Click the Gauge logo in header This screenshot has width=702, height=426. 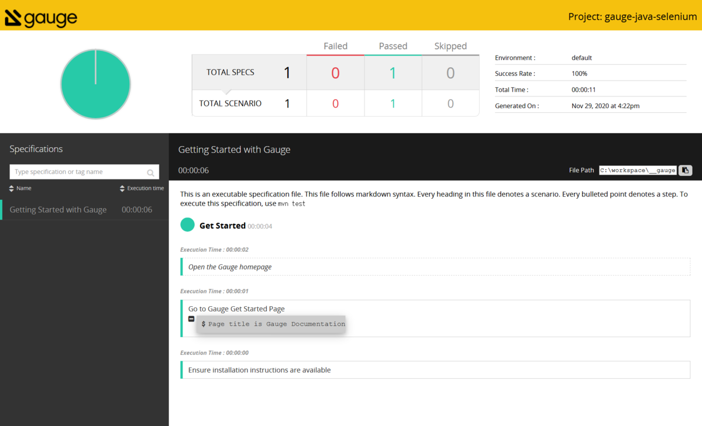click(x=41, y=19)
